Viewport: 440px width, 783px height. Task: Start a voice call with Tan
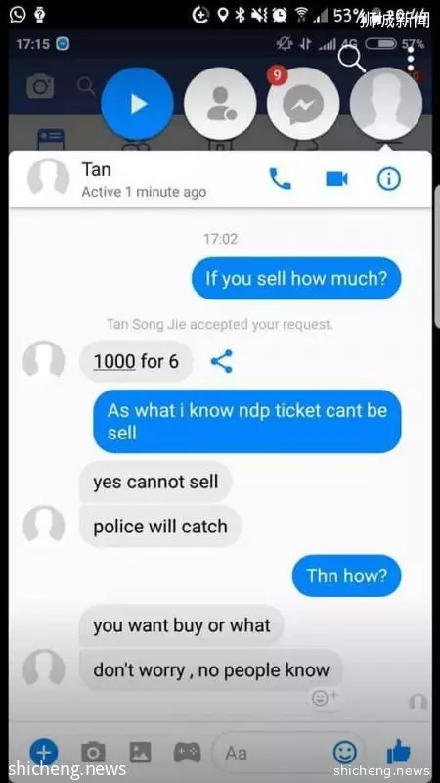280,179
